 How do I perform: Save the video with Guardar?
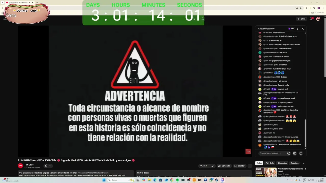click(x=239, y=166)
